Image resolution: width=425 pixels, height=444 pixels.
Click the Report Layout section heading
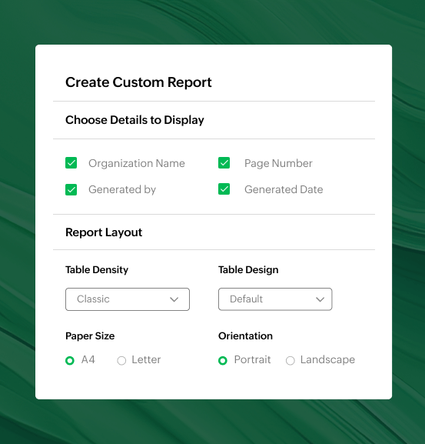point(104,232)
